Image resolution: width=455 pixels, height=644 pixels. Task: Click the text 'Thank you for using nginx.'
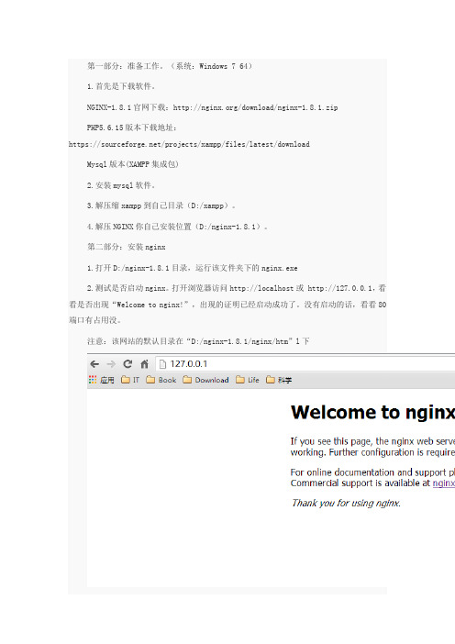[x=346, y=503]
